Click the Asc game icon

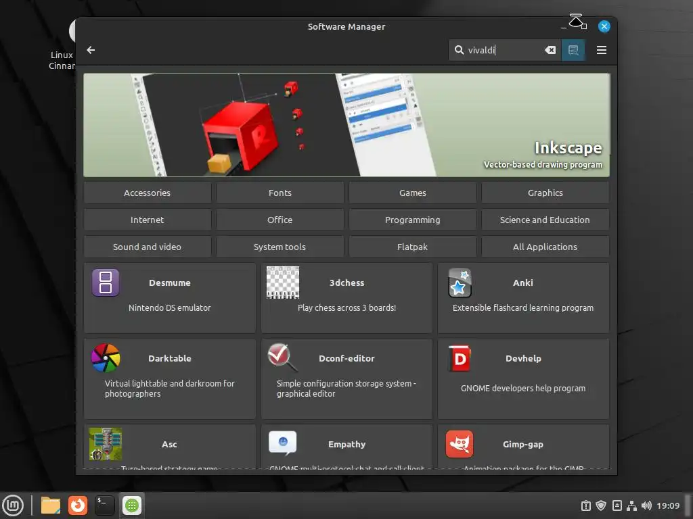pyautogui.click(x=106, y=444)
